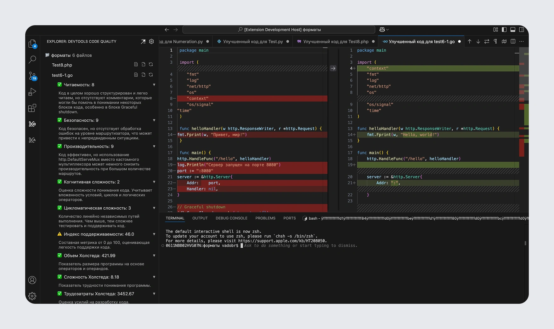Open the Run and Debug view
Viewport: 554px width, 329px height.
click(x=32, y=92)
